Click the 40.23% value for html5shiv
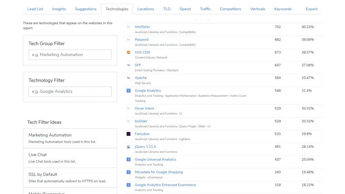Image resolution: width=345 pixels, height=194 pixels. [308, 27]
